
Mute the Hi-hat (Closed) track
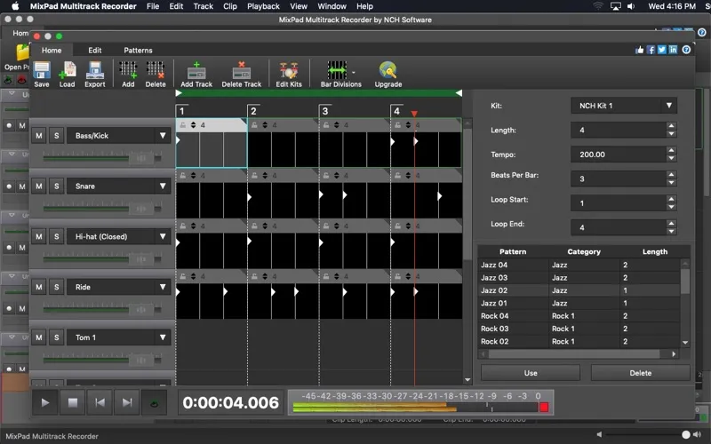[x=39, y=236]
